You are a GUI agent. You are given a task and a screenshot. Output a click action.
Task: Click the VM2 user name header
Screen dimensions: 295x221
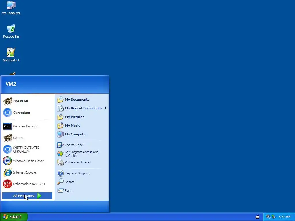(x=11, y=84)
